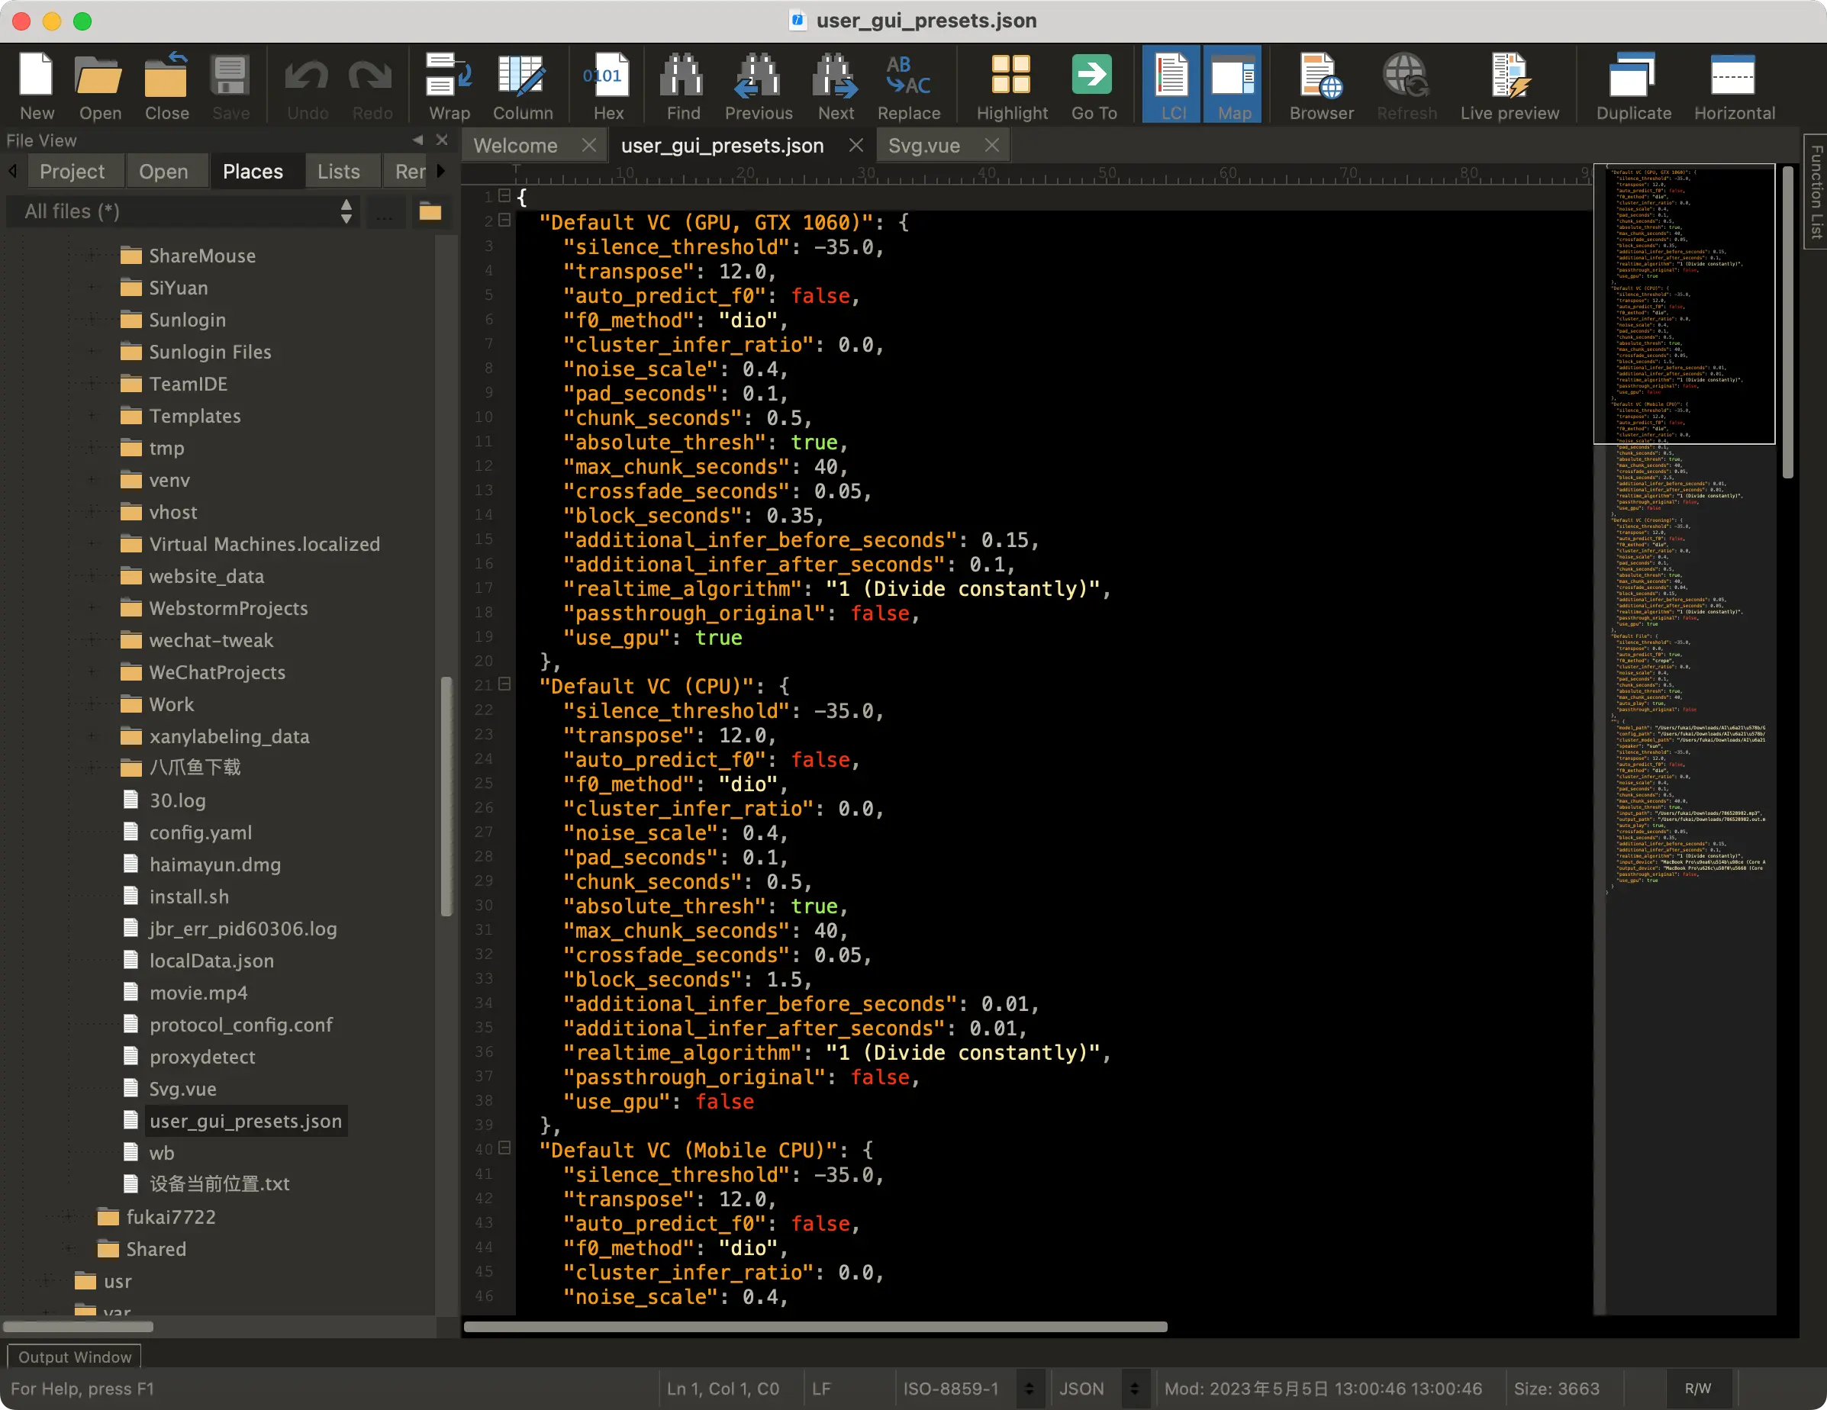Switch to the Svg.vue tab
Screen dimensions: 1827x1410
pyautogui.click(x=923, y=146)
